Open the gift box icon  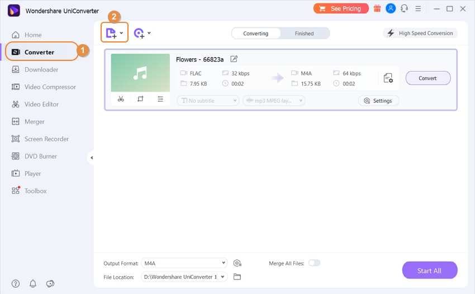tap(377, 8)
